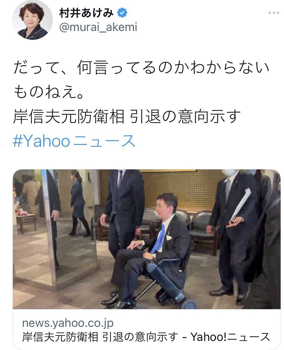Click the blue verified badge icon
The image size is (284, 350).
122,13
